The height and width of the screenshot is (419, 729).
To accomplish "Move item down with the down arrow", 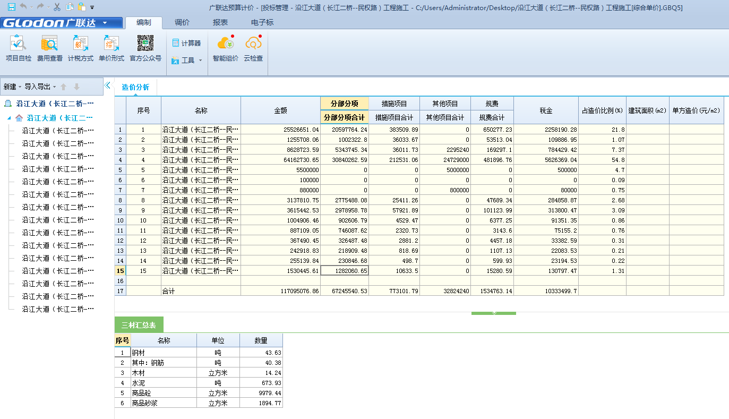I will [x=76, y=87].
